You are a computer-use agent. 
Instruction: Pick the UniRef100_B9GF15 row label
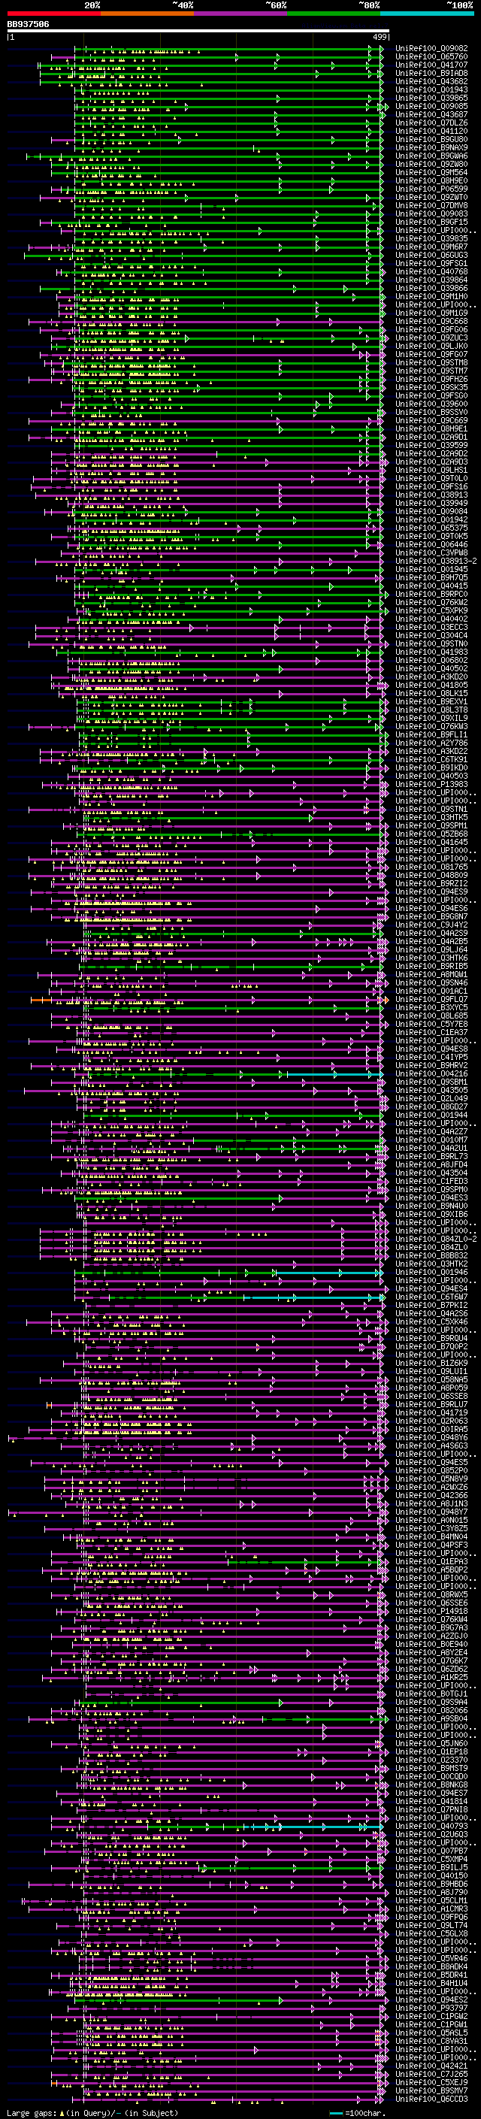point(431,222)
